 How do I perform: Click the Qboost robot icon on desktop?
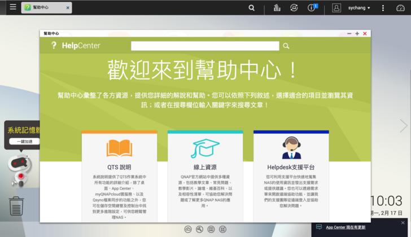click(20, 170)
